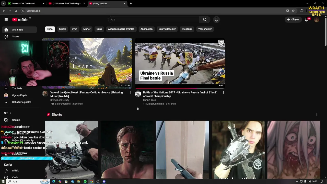The image size is (327, 184).
Task: Open Buhurt Tech channel name
Action: [x=149, y=100]
